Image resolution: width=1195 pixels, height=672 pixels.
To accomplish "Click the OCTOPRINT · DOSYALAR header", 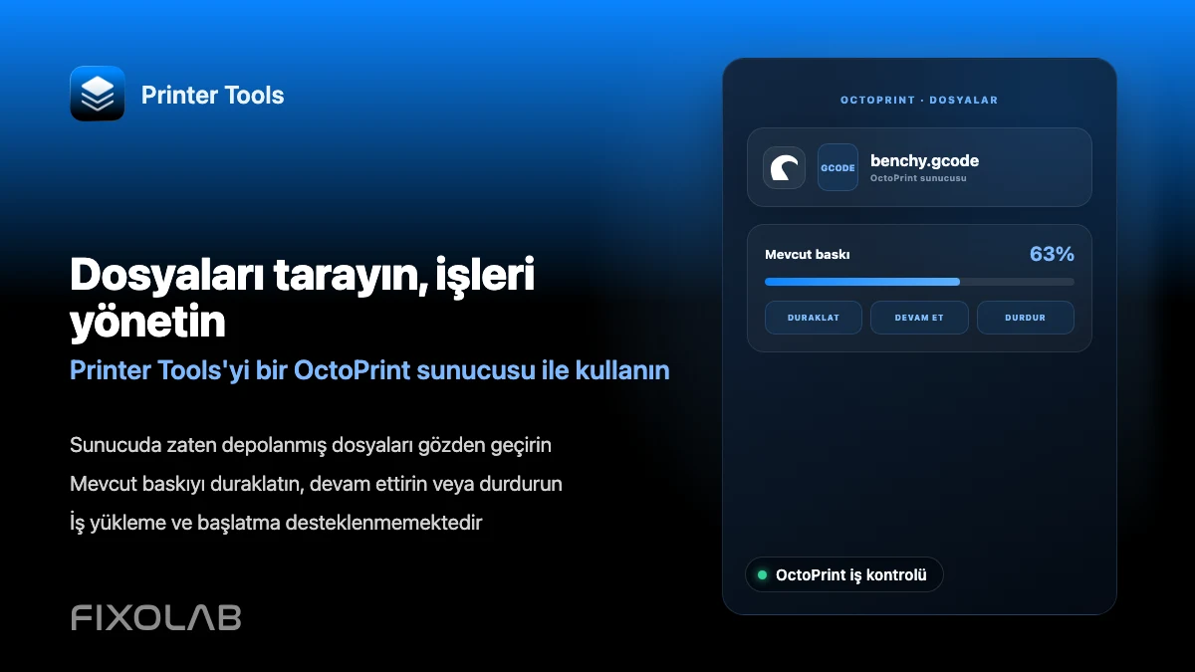I will [919, 101].
